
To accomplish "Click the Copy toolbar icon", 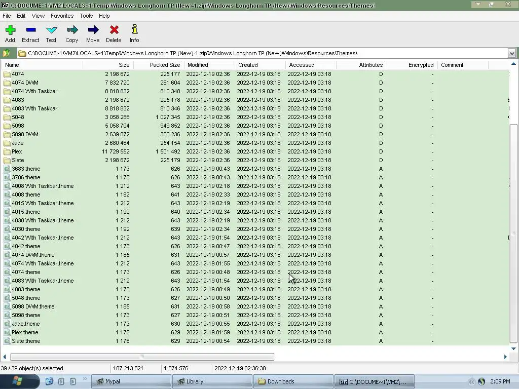I will click(x=72, y=30).
